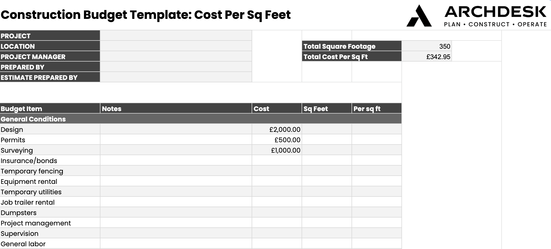Select the Design cost cell £2,000.00
Viewport: 551px width, 249px height.
[277, 129]
